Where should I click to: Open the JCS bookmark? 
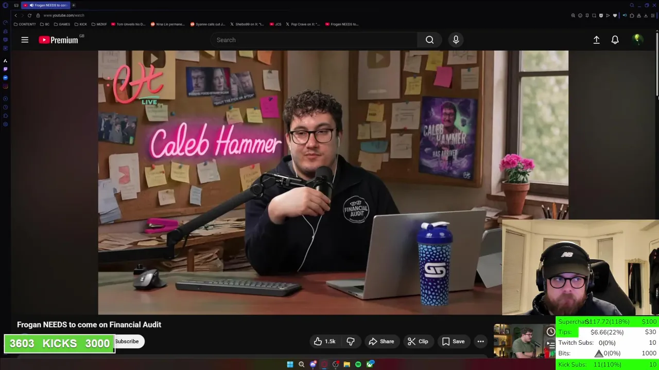(x=275, y=24)
